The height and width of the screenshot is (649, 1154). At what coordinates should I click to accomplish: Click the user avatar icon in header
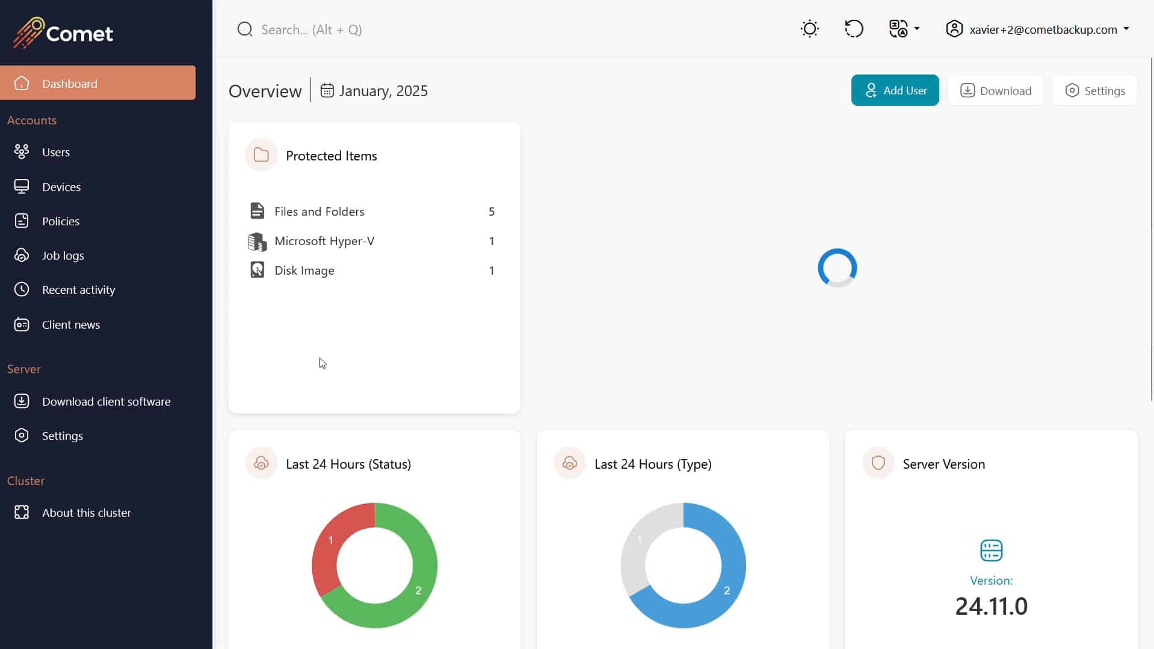(954, 29)
